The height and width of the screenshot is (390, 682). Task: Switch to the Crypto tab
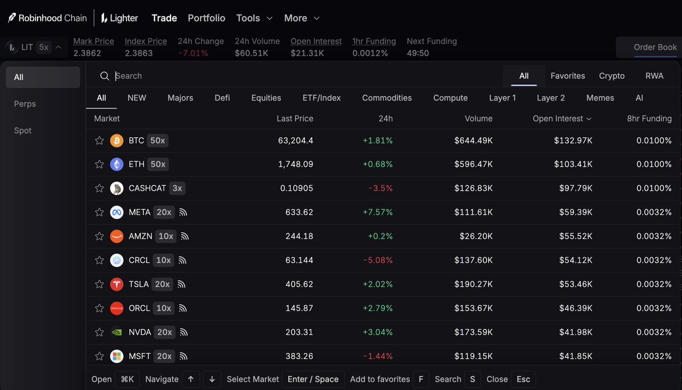click(612, 76)
